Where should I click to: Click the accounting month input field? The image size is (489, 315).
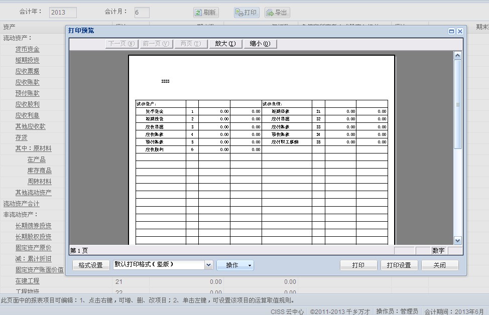click(x=142, y=13)
